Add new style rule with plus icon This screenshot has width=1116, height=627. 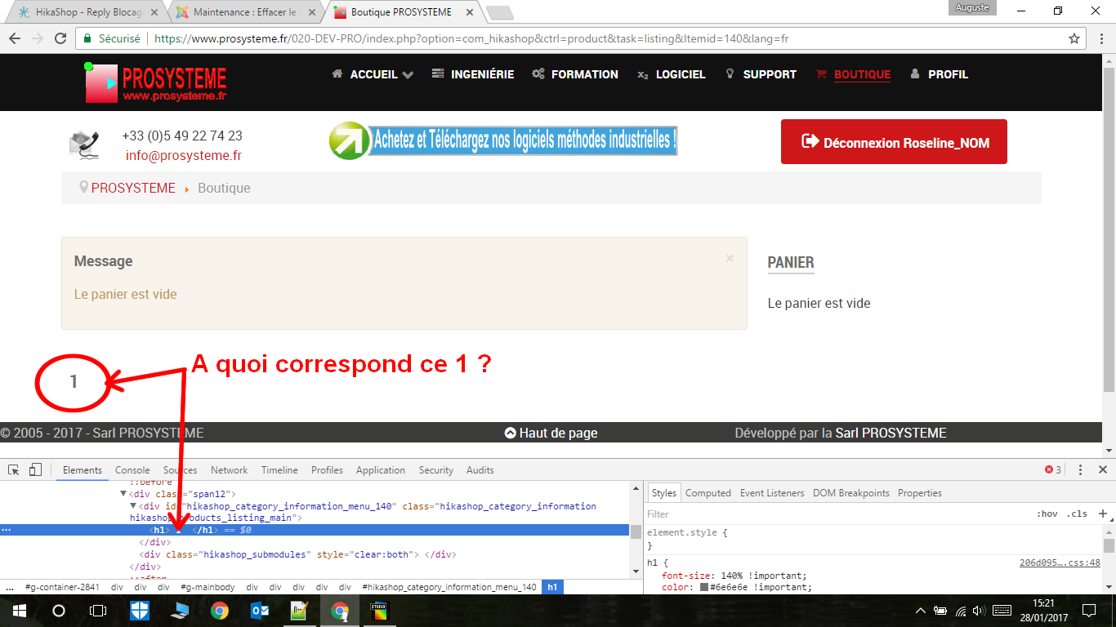tap(1102, 514)
